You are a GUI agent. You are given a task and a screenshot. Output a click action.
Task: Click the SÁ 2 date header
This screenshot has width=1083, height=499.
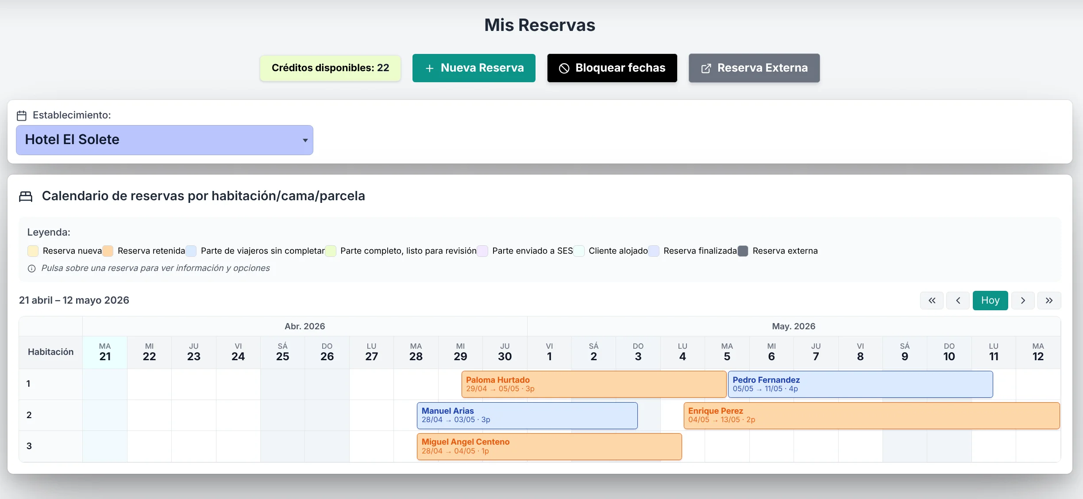click(x=594, y=352)
